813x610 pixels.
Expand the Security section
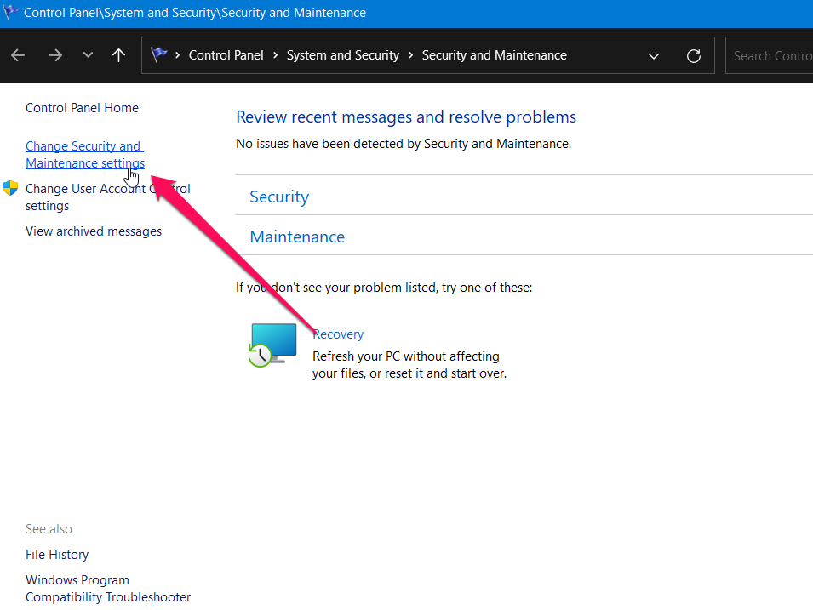(279, 197)
